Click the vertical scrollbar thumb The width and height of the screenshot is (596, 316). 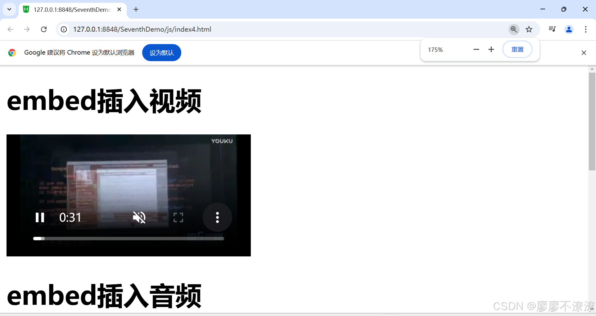[x=592, y=122]
